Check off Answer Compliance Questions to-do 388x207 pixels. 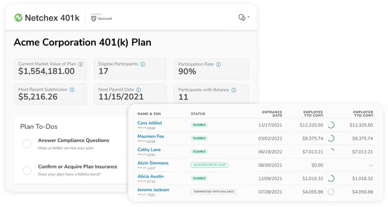click(27, 144)
